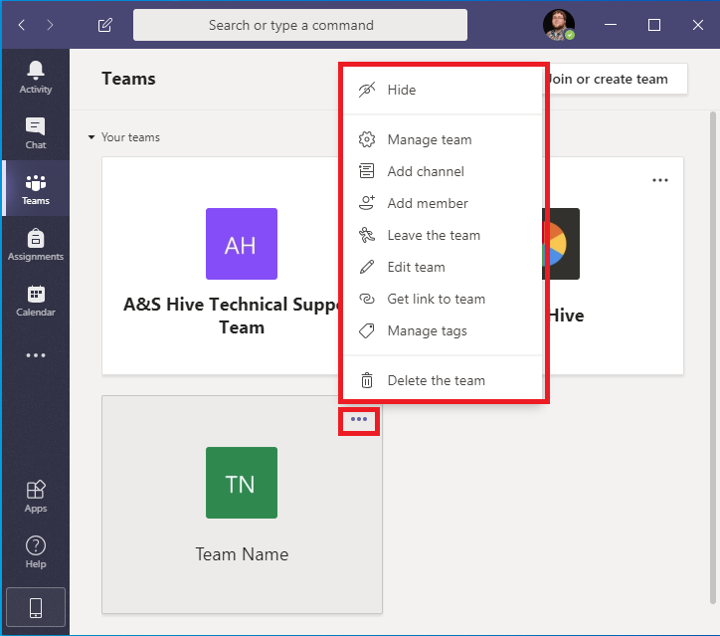Click the Teams page heading

(128, 79)
